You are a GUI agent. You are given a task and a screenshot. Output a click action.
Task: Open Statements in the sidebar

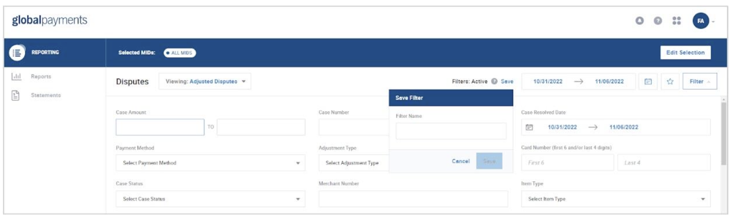coord(46,95)
